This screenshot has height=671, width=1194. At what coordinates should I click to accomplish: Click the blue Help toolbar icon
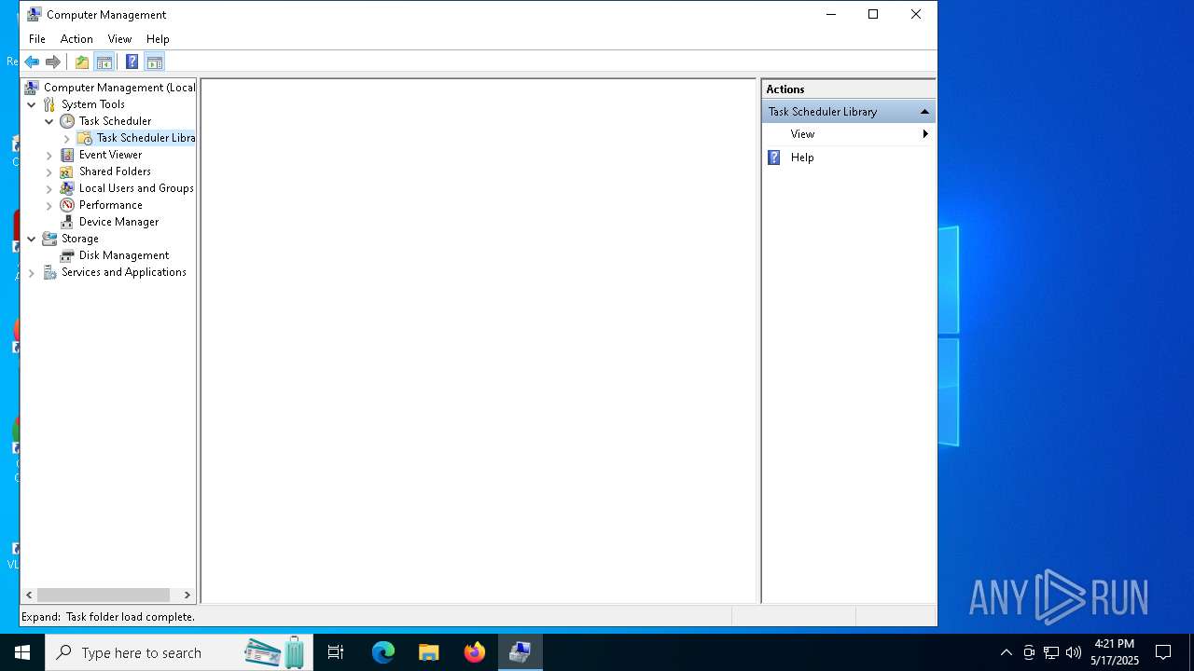pyautogui.click(x=132, y=62)
